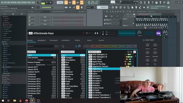Click the Kick channel button
This screenshot has height=103, width=183.
(x=45, y=17)
